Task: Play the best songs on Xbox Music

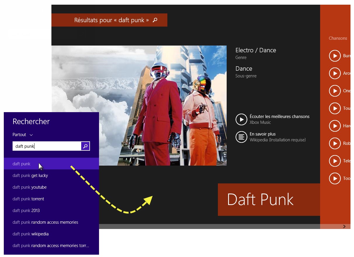Action: (x=241, y=119)
